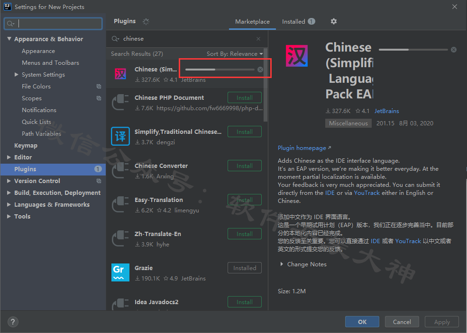Click the plugin results list scrollbar
This screenshot has width=467, height=333.
click(x=266, y=86)
